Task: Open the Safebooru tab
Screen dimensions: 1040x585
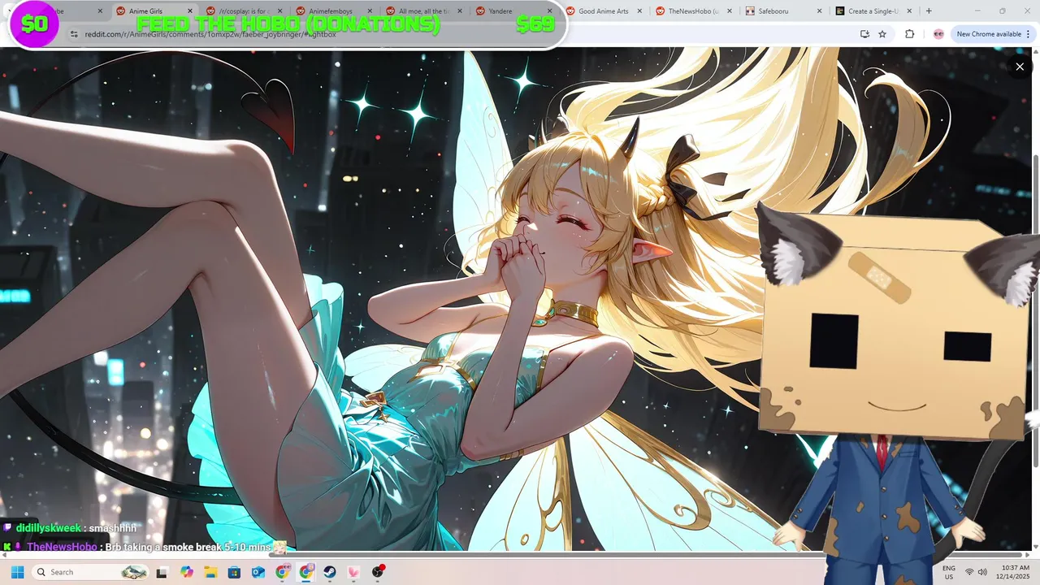Action: pyautogui.click(x=773, y=11)
